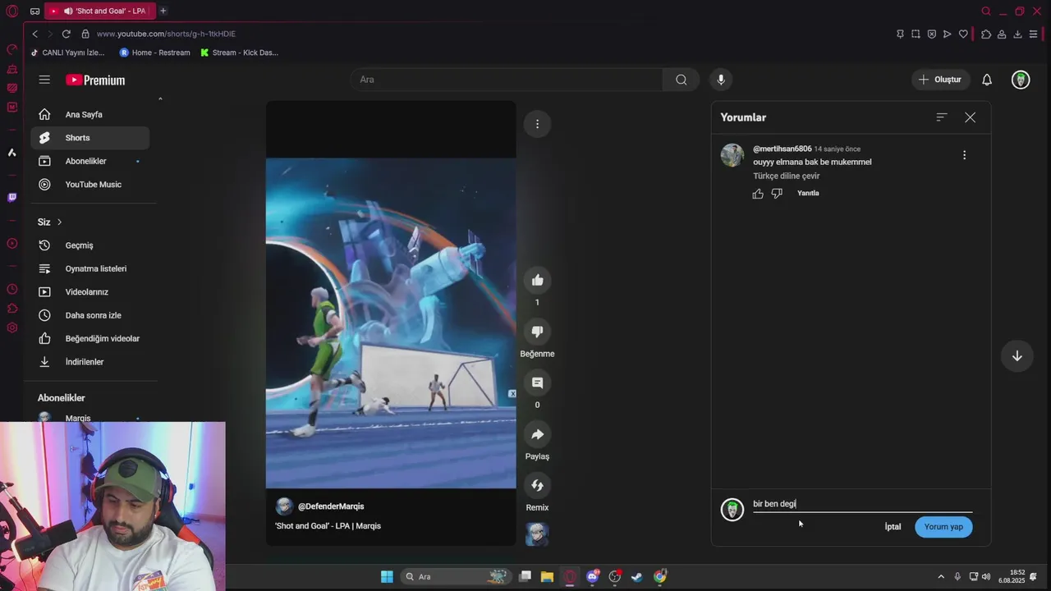Viewport: 1051px width, 591px height.
Task: Open Geçmiş history
Action: [x=90, y=245]
